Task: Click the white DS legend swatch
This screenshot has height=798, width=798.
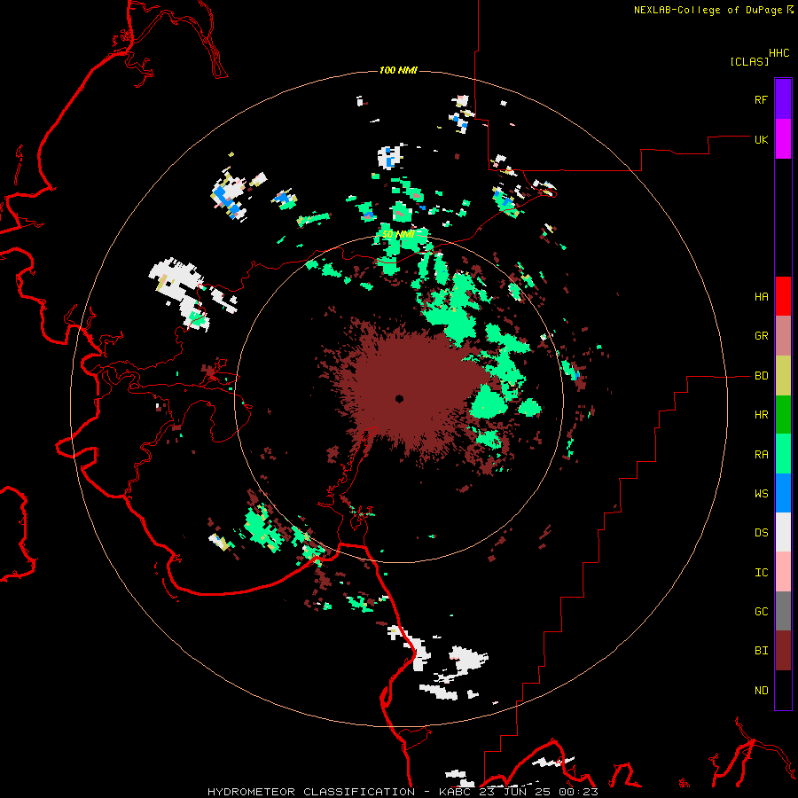Action: [783, 532]
